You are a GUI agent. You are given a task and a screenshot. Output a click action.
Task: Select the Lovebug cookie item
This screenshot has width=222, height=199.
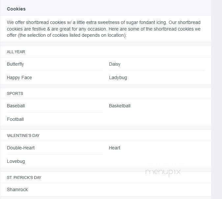click(x=16, y=162)
